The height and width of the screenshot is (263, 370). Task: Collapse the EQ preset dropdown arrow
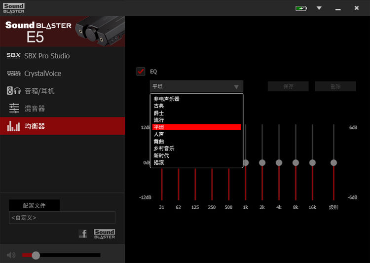[x=236, y=87]
